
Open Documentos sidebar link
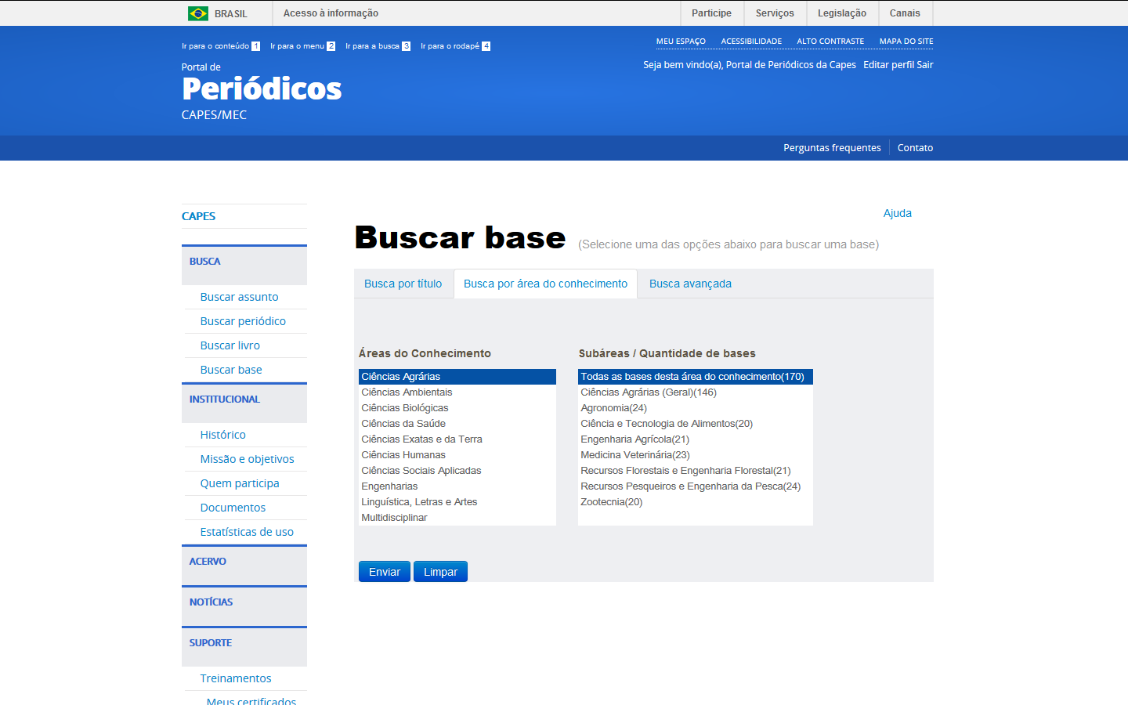[x=233, y=508]
